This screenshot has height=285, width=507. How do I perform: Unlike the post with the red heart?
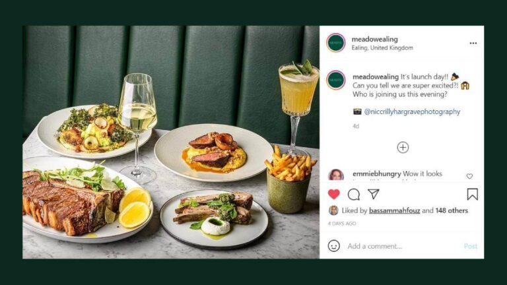coord(334,194)
